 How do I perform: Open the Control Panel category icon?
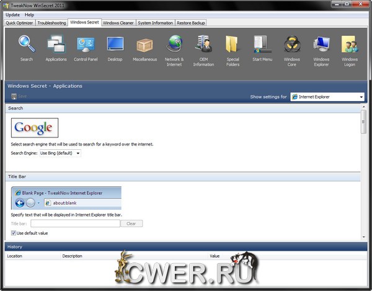pos(86,45)
